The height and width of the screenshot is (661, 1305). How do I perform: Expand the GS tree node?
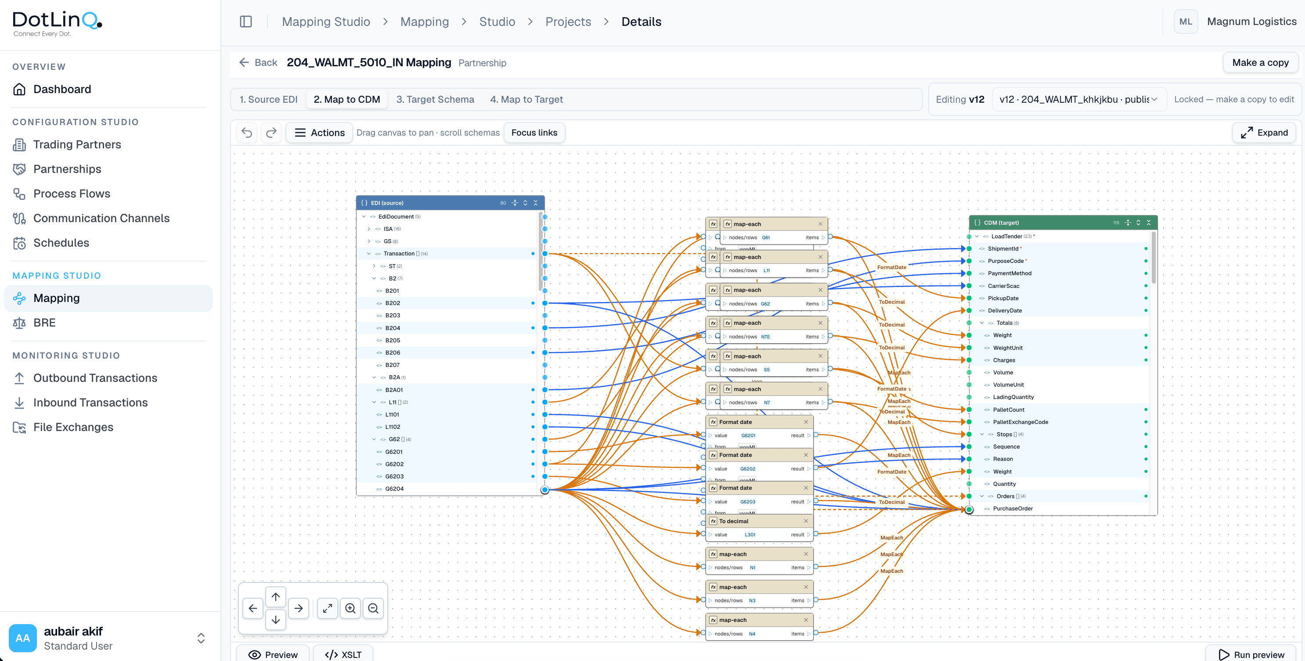(369, 241)
